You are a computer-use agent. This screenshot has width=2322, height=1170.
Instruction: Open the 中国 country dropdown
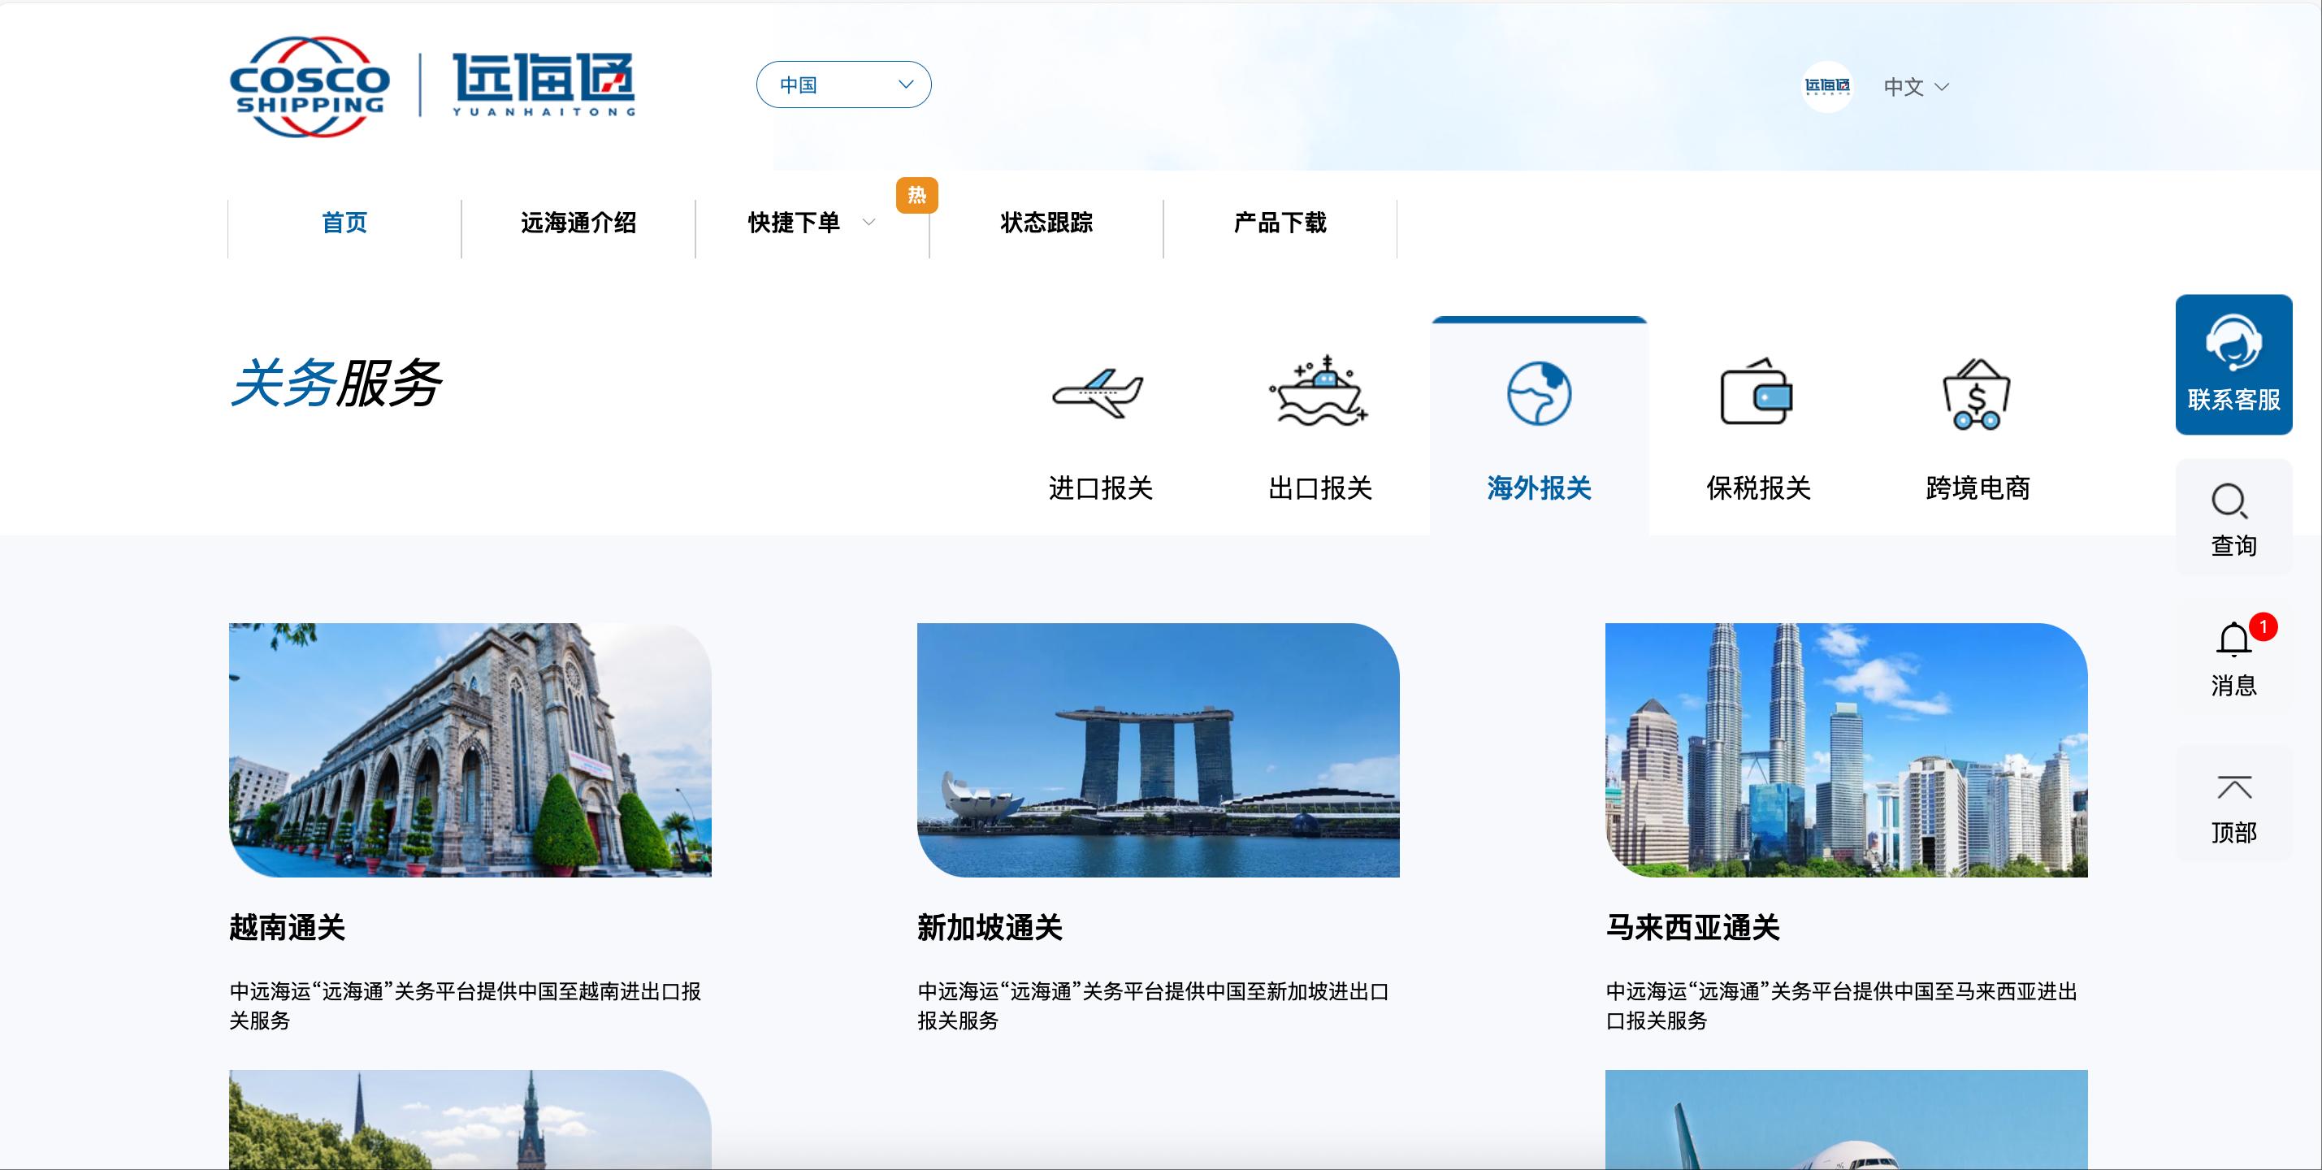(843, 84)
